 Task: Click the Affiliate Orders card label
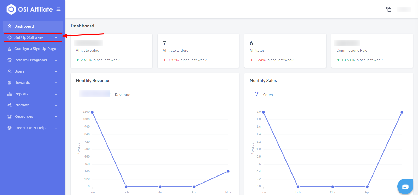pyautogui.click(x=175, y=50)
